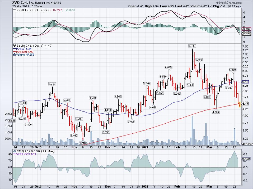253x189 pixels.
Task: Click the Zovio Inc. company name in header
Action: pos(27,3)
